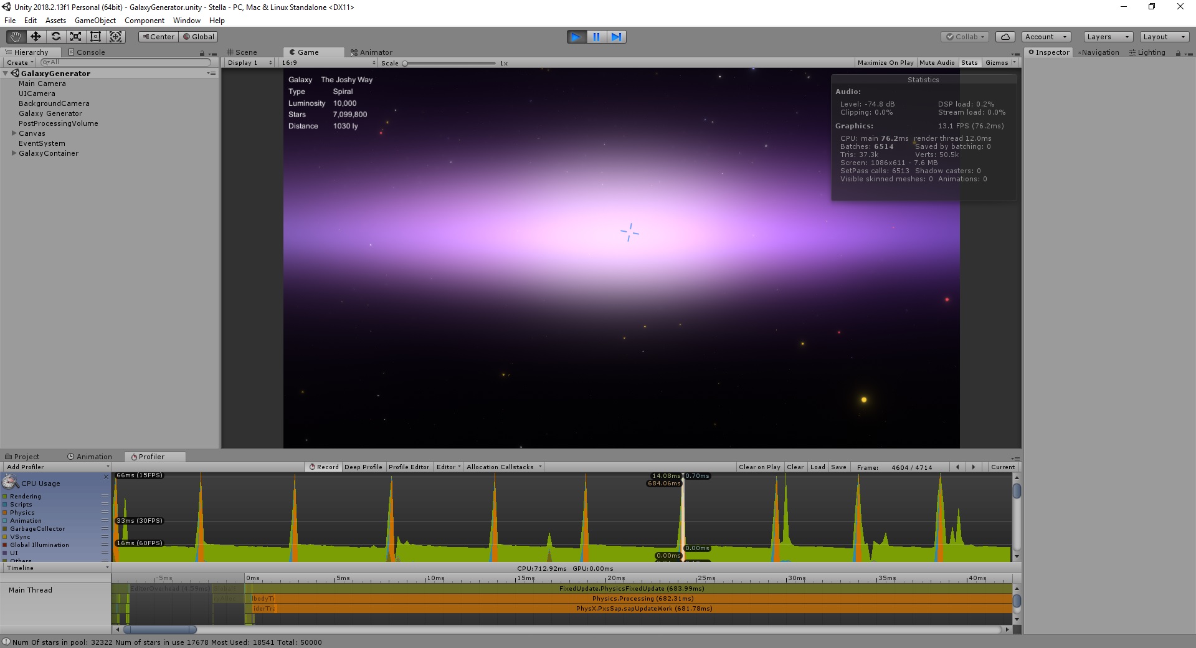Enable Profile Editor
The width and height of the screenshot is (1196, 648).
(x=409, y=467)
